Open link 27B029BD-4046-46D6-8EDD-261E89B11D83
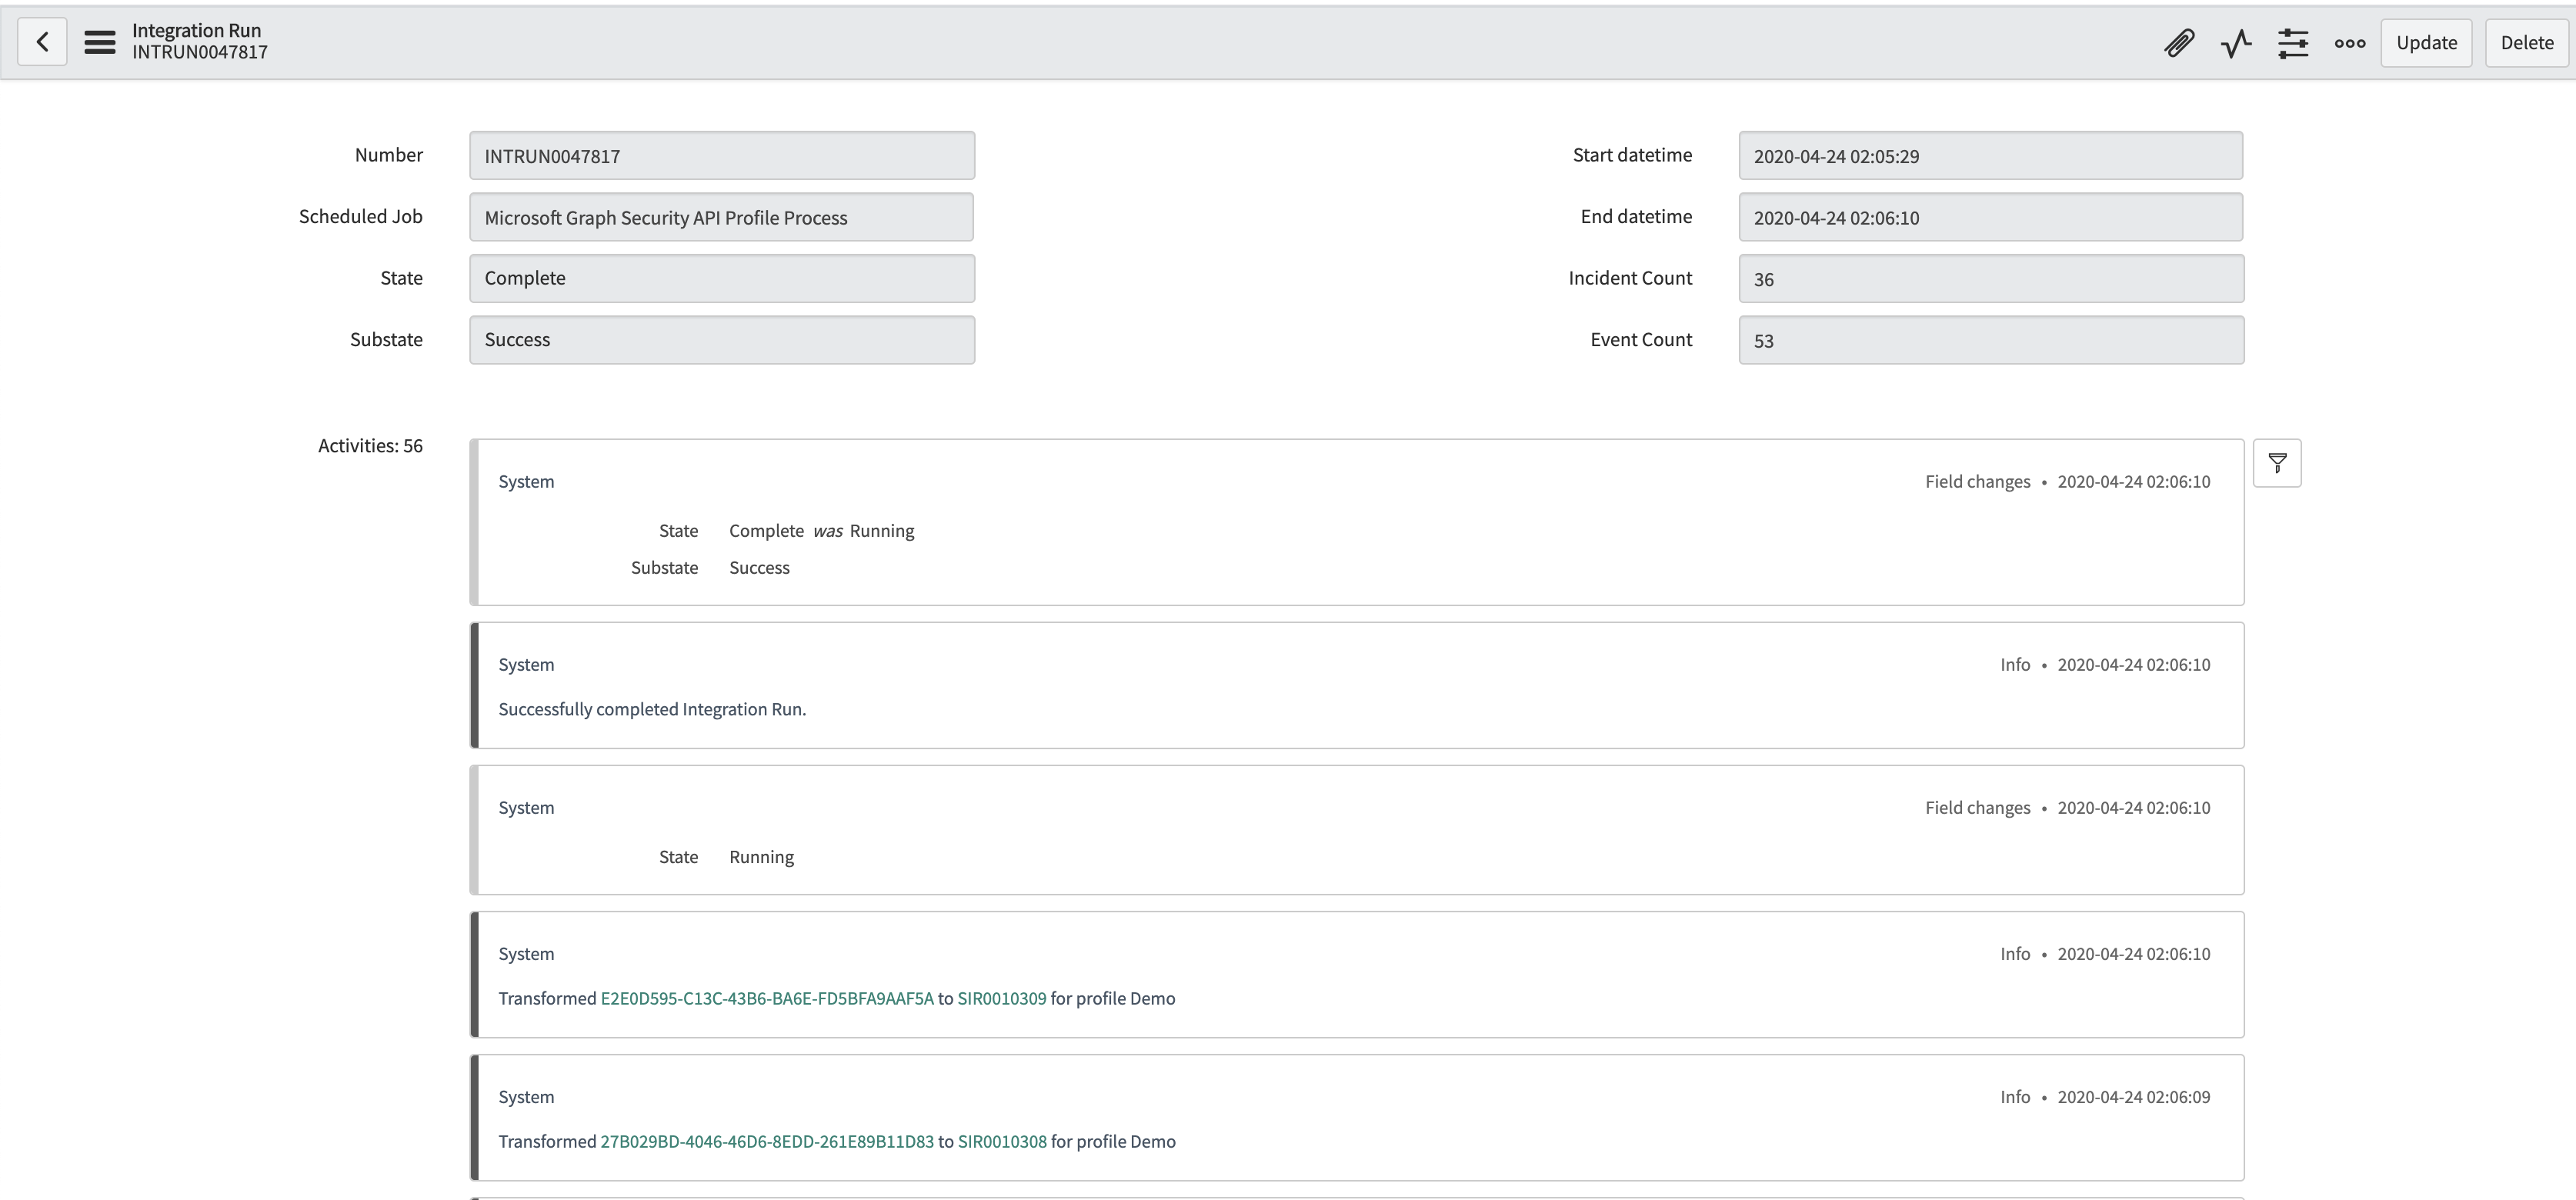 766,1141
